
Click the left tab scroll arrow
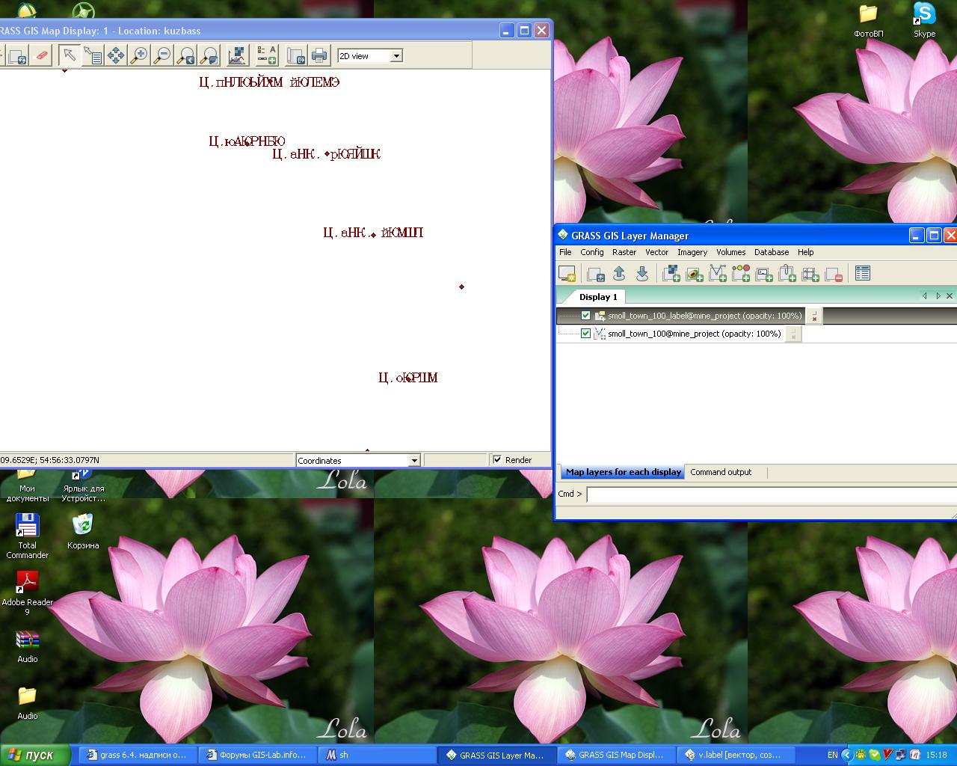925,296
